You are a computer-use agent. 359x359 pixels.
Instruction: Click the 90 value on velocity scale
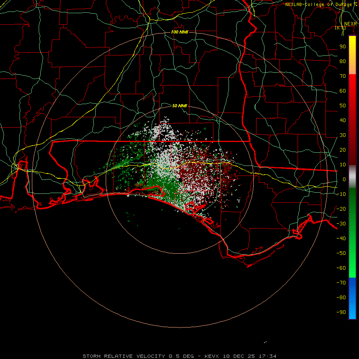343,47
